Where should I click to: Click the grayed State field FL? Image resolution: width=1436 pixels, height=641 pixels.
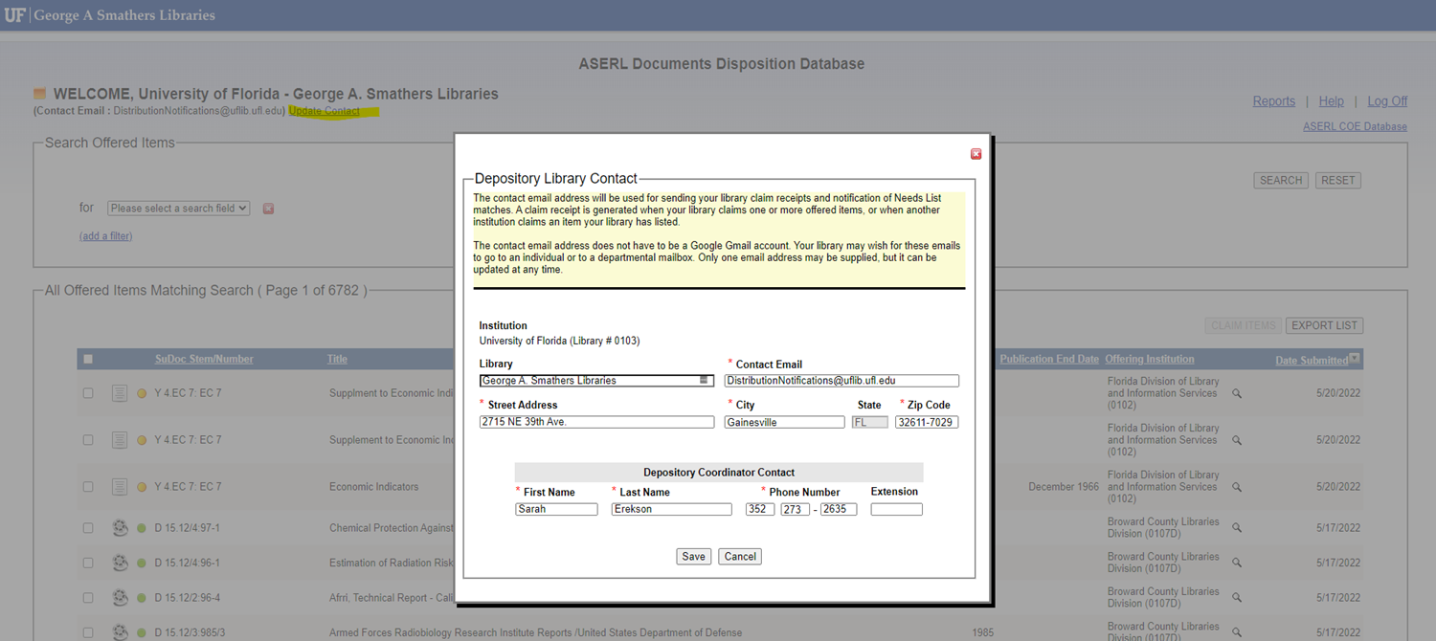[x=870, y=422]
